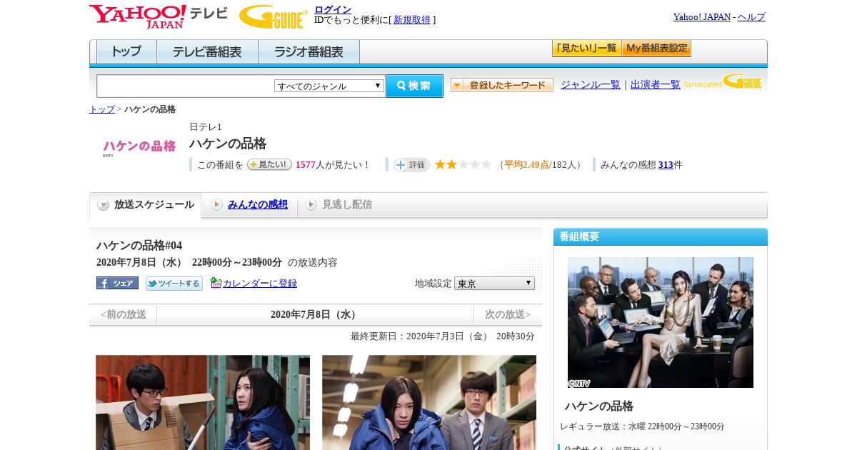Go to Yahoo! JAPAN top link
Image resolution: width=857 pixels, height=450 pixels.
(x=701, y=17)
